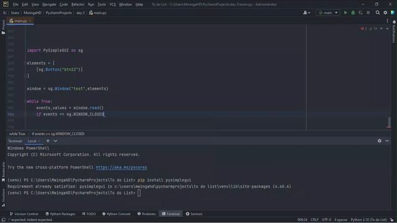This screenshot has width=397, height=223.
Task: Select the Local terminal tab
Action: tap(32, 141)
